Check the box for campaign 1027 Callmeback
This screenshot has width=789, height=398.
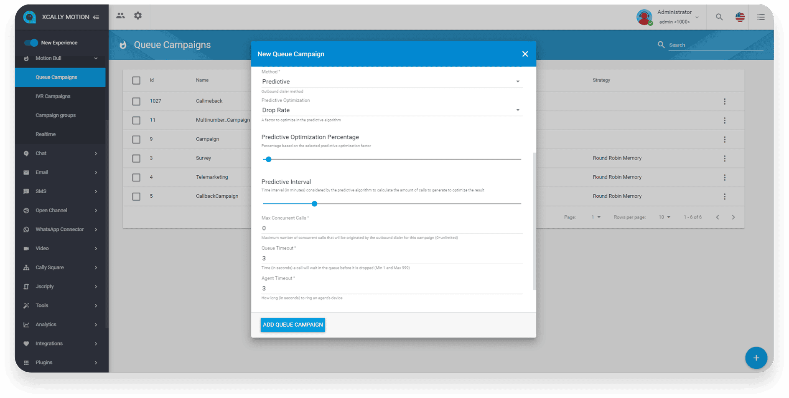click(x=136, y=101)
